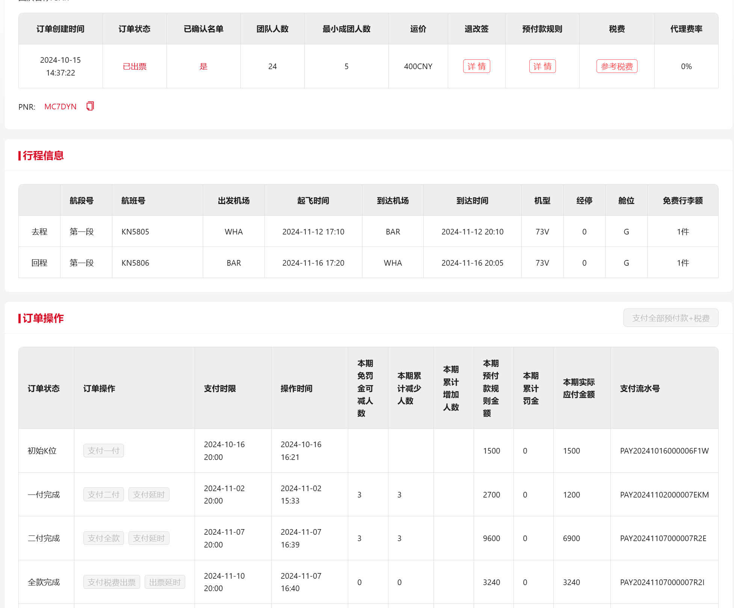Open the 预付款规则 详情 button
734x608 pixels.
542,67
